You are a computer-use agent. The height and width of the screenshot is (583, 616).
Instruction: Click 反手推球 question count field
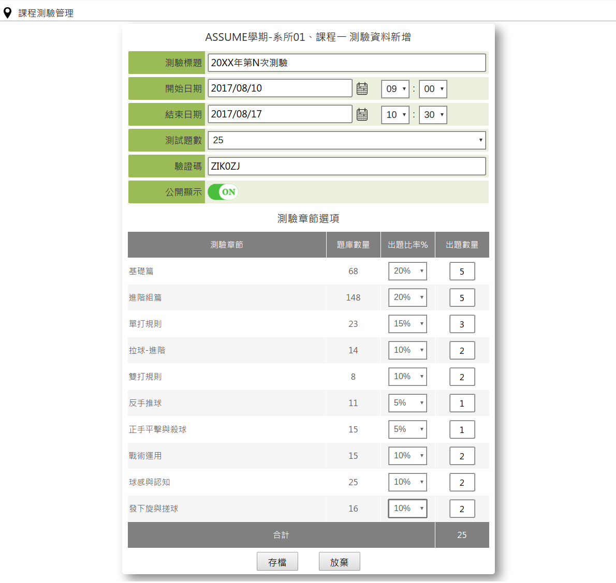pyautogui.click(x=462, y=403)
